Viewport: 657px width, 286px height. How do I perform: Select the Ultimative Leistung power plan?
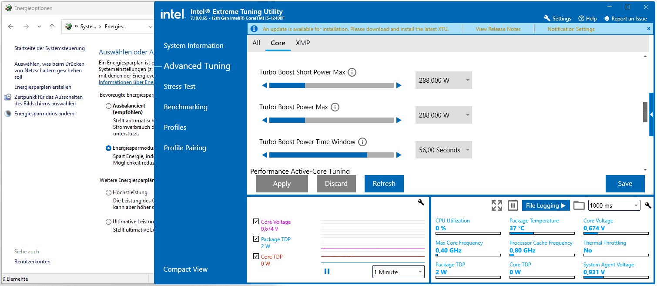click(108, 222)
